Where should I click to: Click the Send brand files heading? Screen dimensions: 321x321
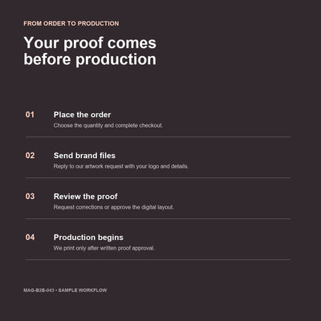pyautogui.click(x=84, y=156)
